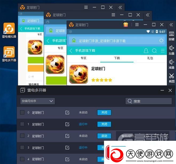Collapse sidebar chevron of rearmost emulator window

(120, 7)
